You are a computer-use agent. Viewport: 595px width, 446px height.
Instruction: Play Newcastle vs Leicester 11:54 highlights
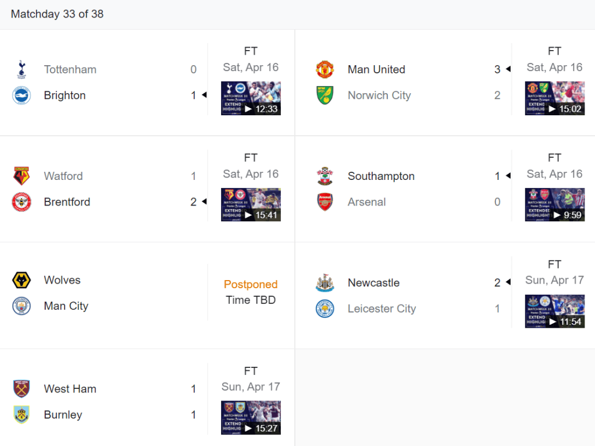pos(554,312)
